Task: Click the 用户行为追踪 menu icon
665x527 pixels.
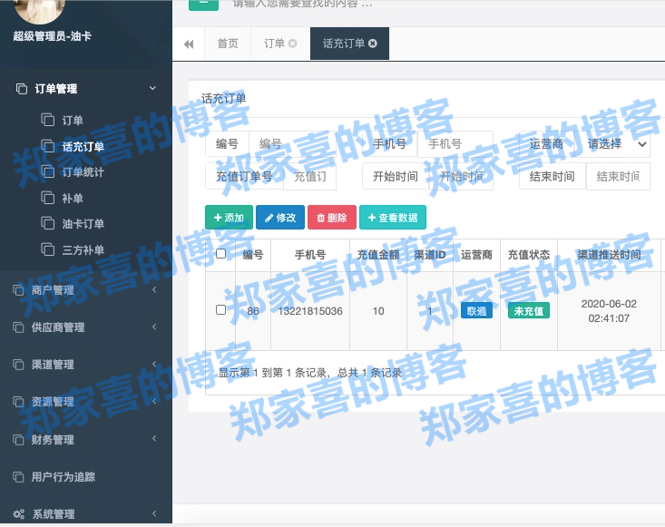Action: pos(18,477)
